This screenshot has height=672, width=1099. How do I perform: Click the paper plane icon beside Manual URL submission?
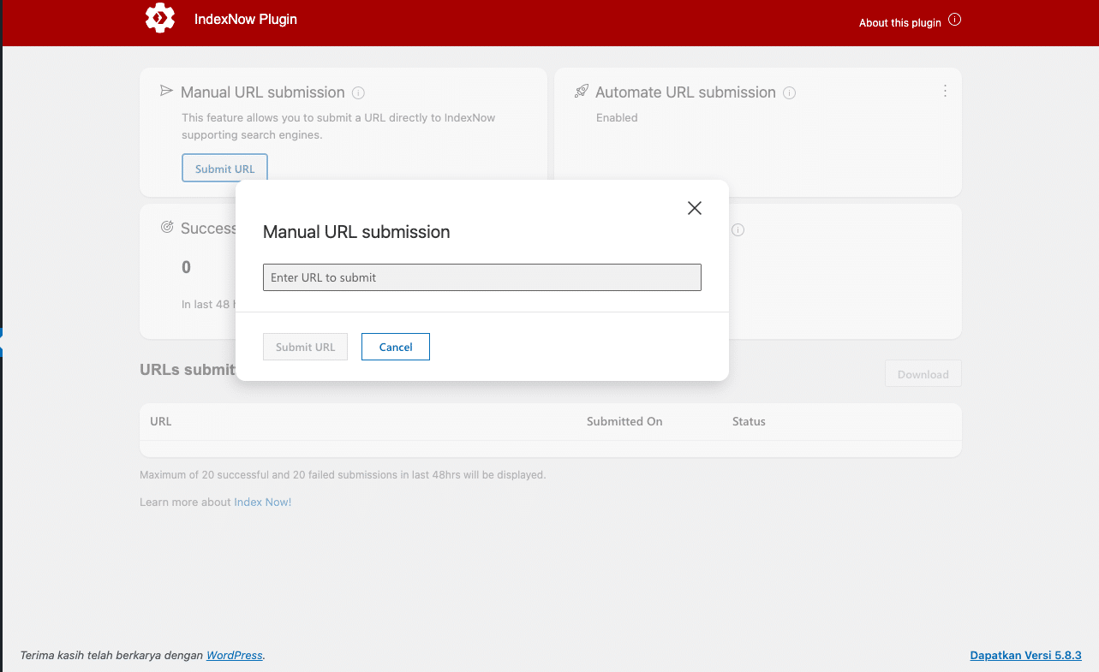[x=167, y=91]
